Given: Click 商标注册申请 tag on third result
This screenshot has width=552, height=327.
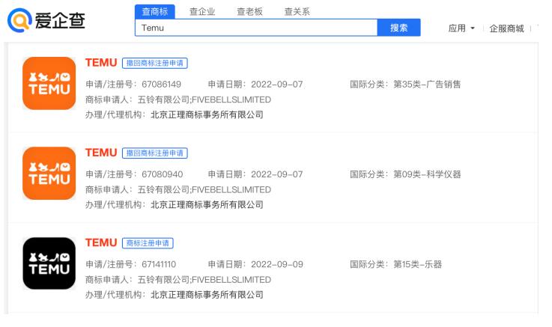Looking at the screenshot, I should [148, 243].
